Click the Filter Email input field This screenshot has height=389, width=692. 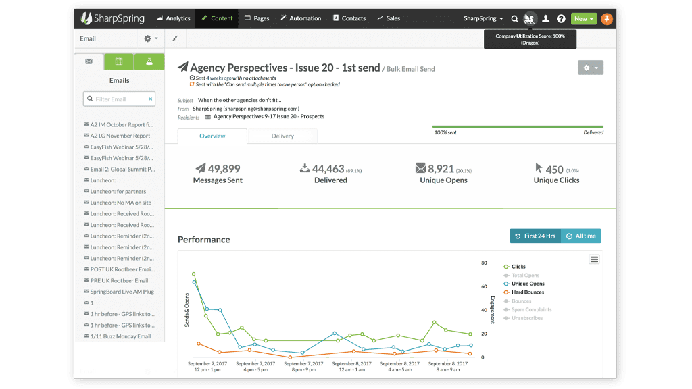119,99
